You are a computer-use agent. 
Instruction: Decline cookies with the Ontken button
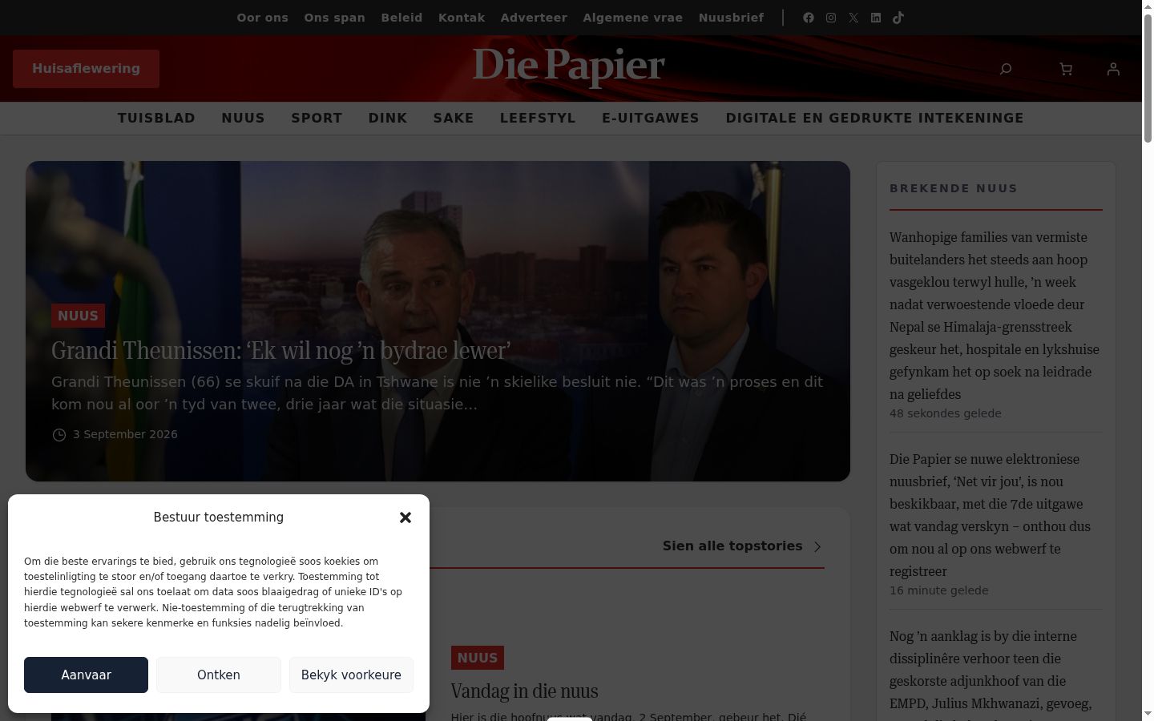pyautogui.click(x=219, y=675)
